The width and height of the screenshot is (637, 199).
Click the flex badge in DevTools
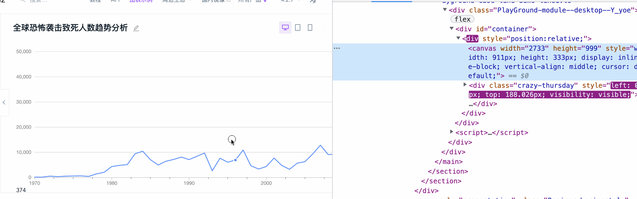tap(462, 19)
